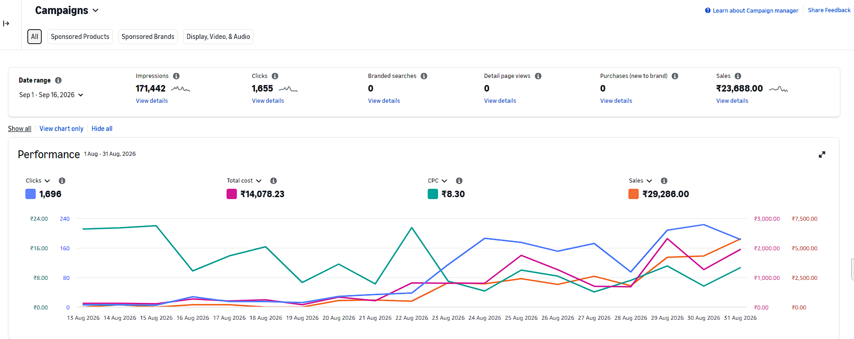Click the Impressions sparkline trend icon
This screenshot has width=854, height=339.
(180, 89)
